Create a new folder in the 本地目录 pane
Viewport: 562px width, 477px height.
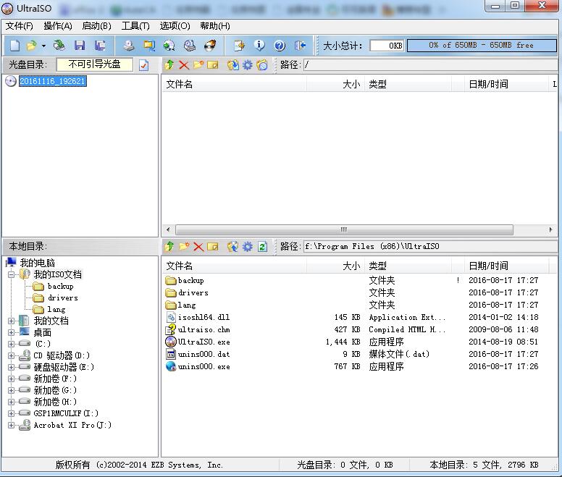(184, 246)
